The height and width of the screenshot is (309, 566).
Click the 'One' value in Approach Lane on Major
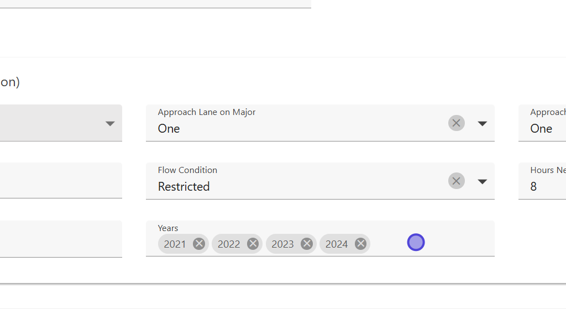point(169,129)
